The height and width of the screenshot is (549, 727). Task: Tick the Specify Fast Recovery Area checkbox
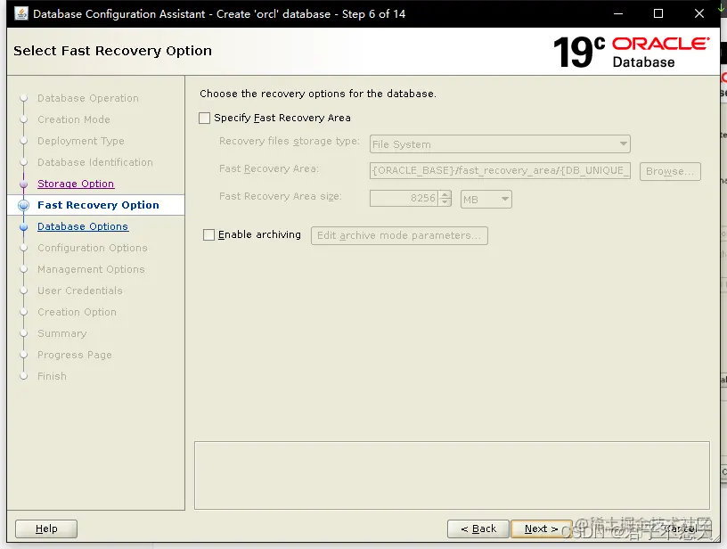(205, 119)
